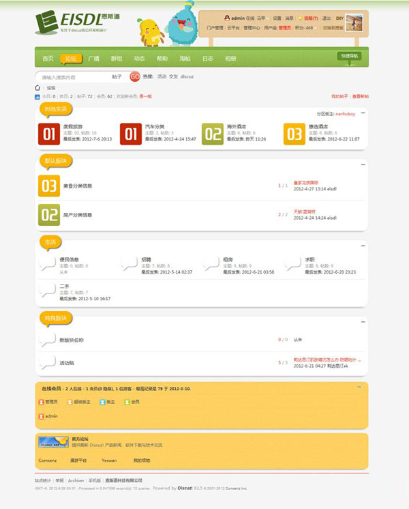Click the speech bubble icon beside 新版块名称

click(47, 340)
